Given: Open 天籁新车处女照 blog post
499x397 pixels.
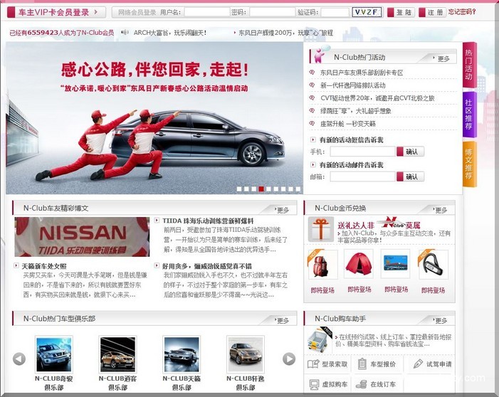Looking at the screenshot, I should coord(44,266).
